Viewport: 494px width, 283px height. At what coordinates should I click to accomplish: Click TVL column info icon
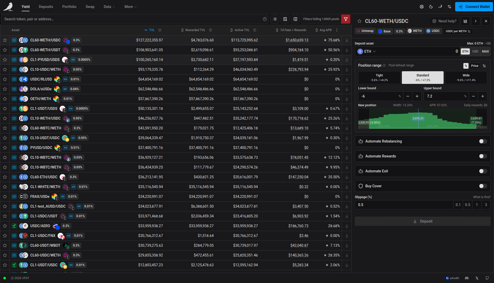(160, 30)
